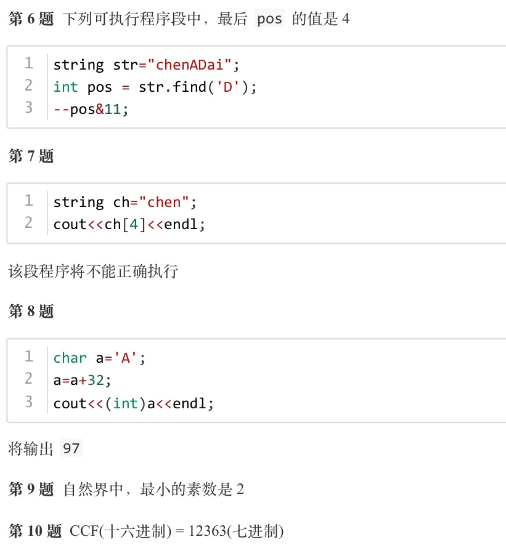Click line number 3 in first code block
The height and width of the screenshot is (545, 506).
[29, 107]
